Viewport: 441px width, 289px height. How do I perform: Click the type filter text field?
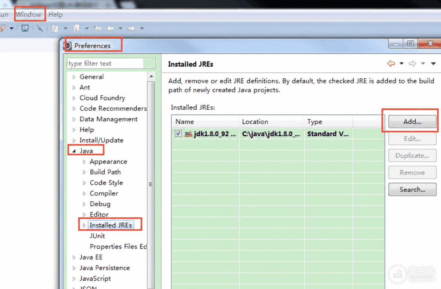point(105,63)
